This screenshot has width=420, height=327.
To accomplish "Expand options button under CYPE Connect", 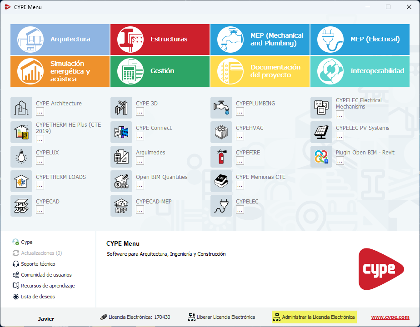I will coord(140,136).
